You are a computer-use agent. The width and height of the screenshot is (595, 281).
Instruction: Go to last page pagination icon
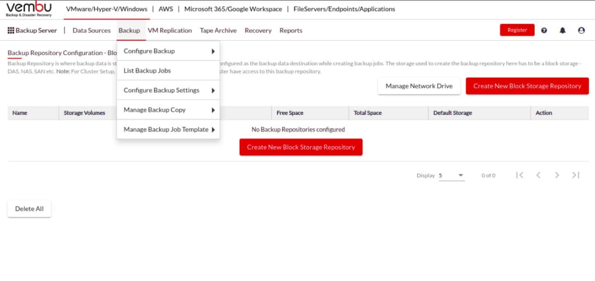pyautogui.click(x=576, y=175)
